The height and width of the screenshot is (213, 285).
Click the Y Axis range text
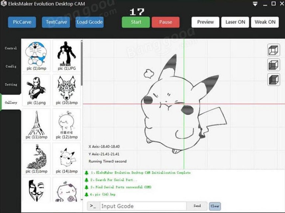pos(104,154)
